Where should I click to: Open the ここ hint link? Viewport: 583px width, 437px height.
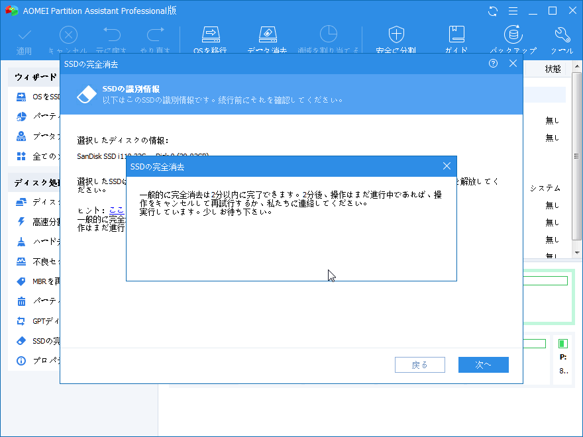pyautogui.click(x=117, y=211)
